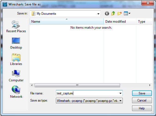Cancel the save dialog
This screenshot has width=156, height=116.
coord(142,100)
